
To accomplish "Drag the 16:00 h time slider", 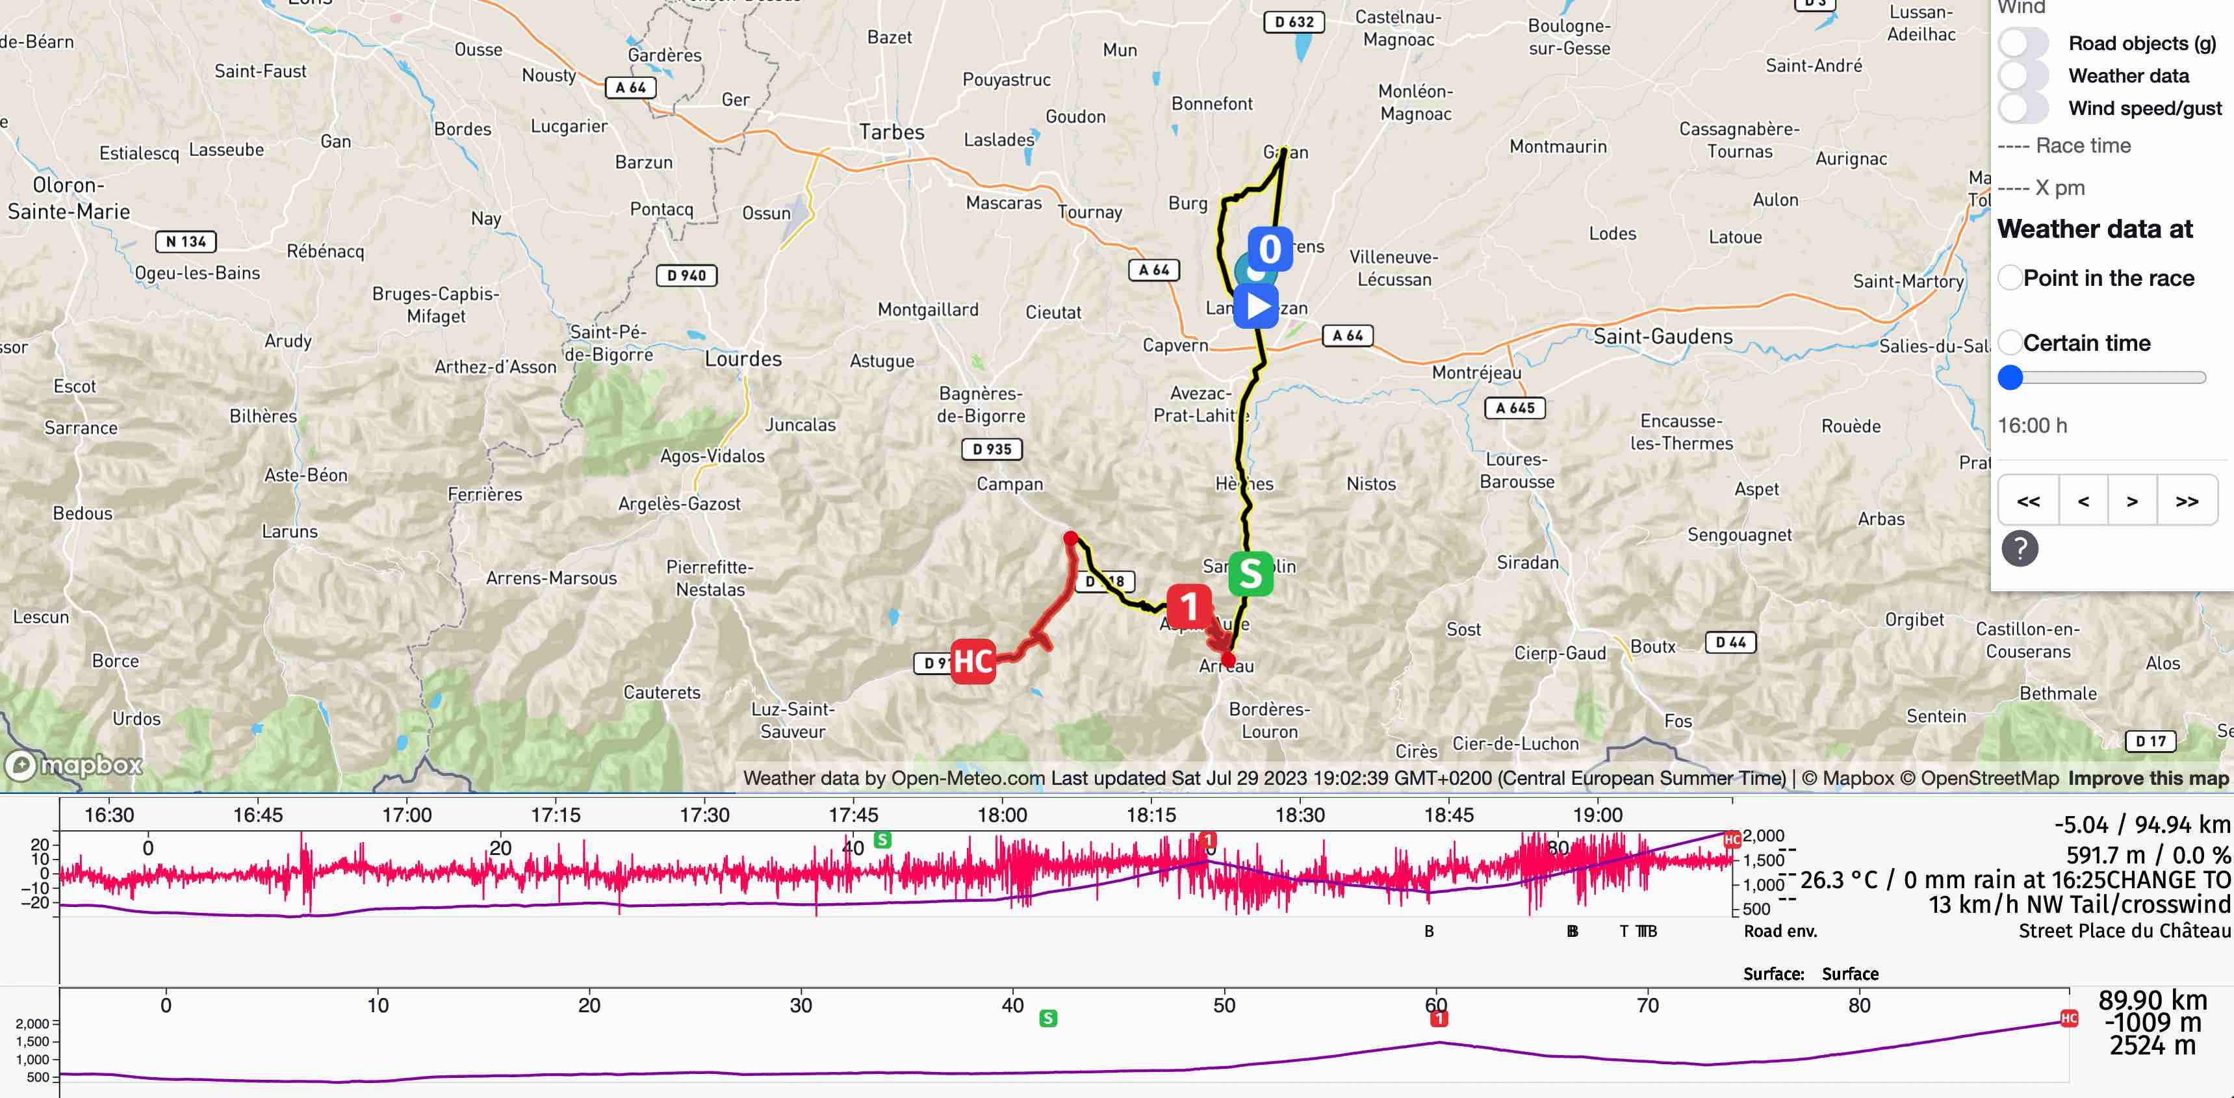I will click(2010, 377).
